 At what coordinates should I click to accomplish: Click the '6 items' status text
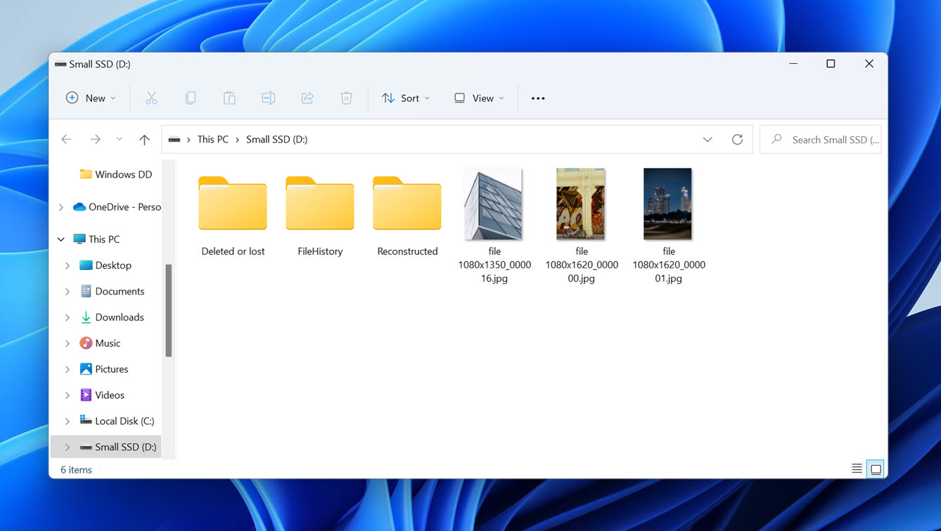pyautogui.click(x=76, y=470)
